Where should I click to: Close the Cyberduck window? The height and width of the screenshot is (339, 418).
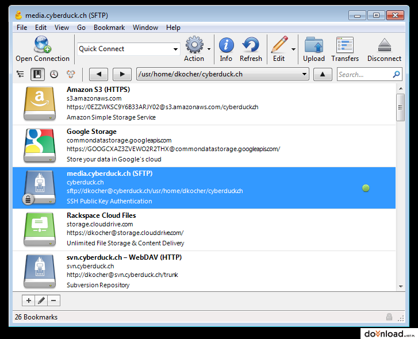[x=396, y=16]
